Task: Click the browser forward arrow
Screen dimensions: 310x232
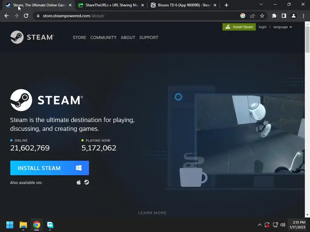Action: click(x=16, y=16)
